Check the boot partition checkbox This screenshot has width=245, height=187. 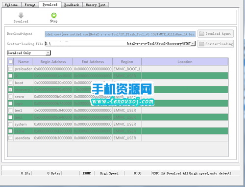click(x=10, y=82)
